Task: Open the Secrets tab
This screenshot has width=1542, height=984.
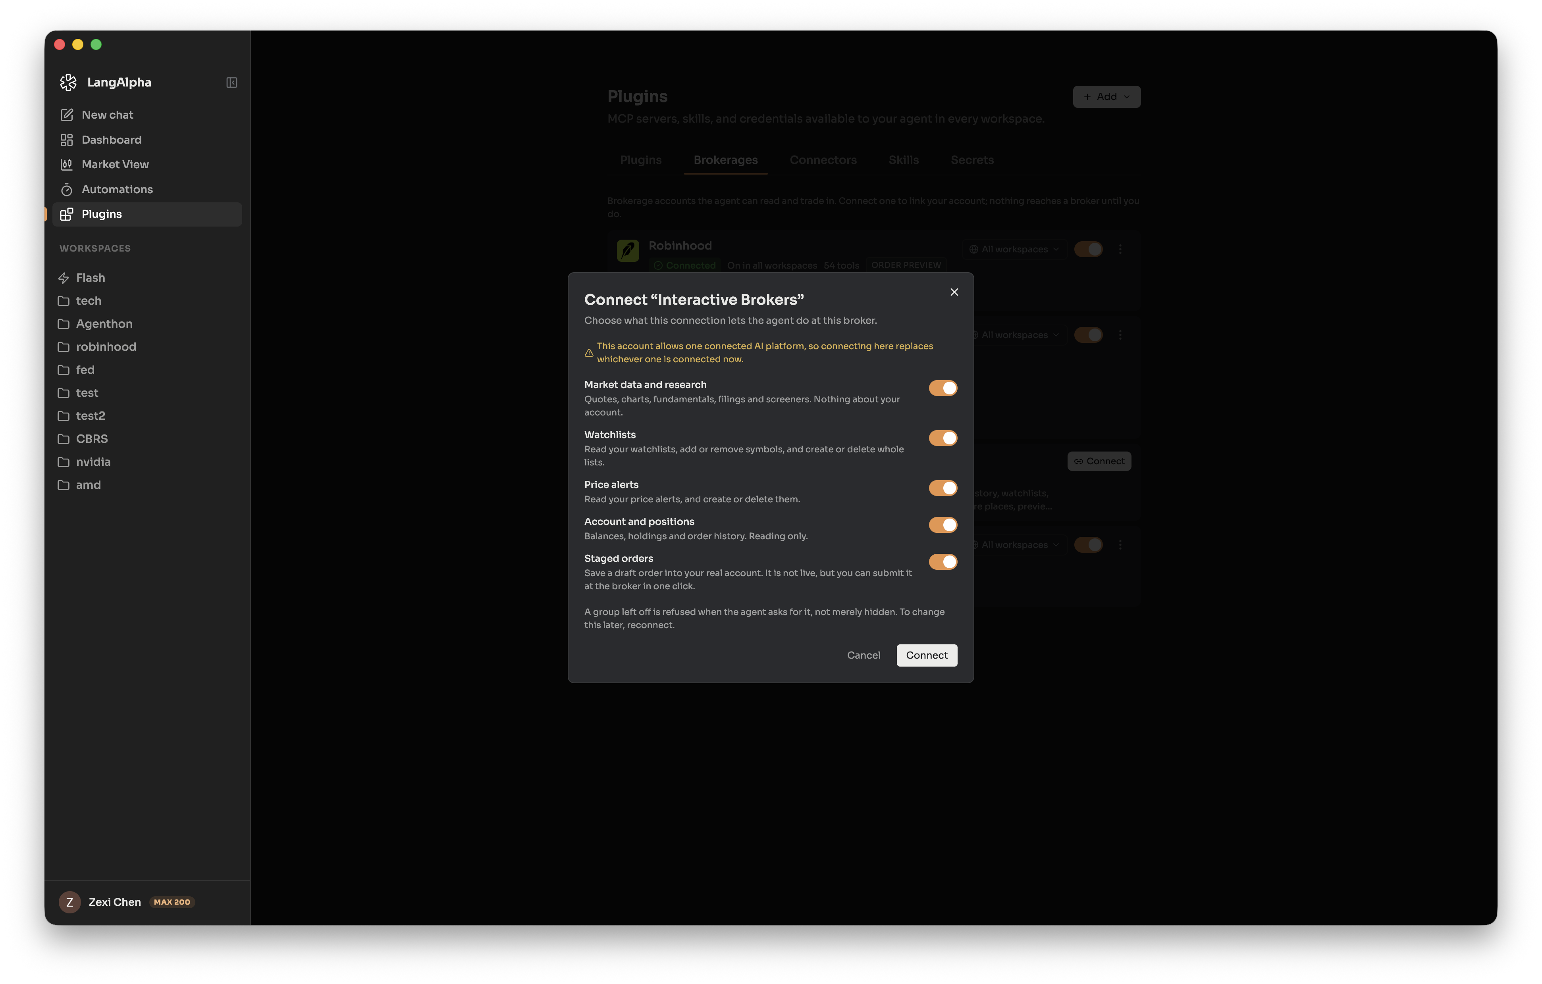Action: tap(971, 160)
